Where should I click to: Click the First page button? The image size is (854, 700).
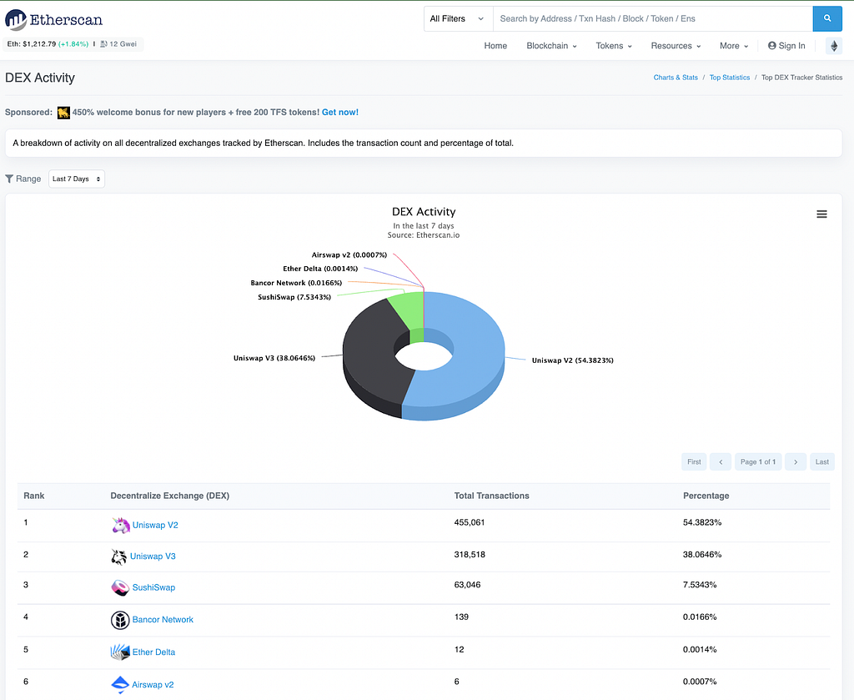[694, 462]
